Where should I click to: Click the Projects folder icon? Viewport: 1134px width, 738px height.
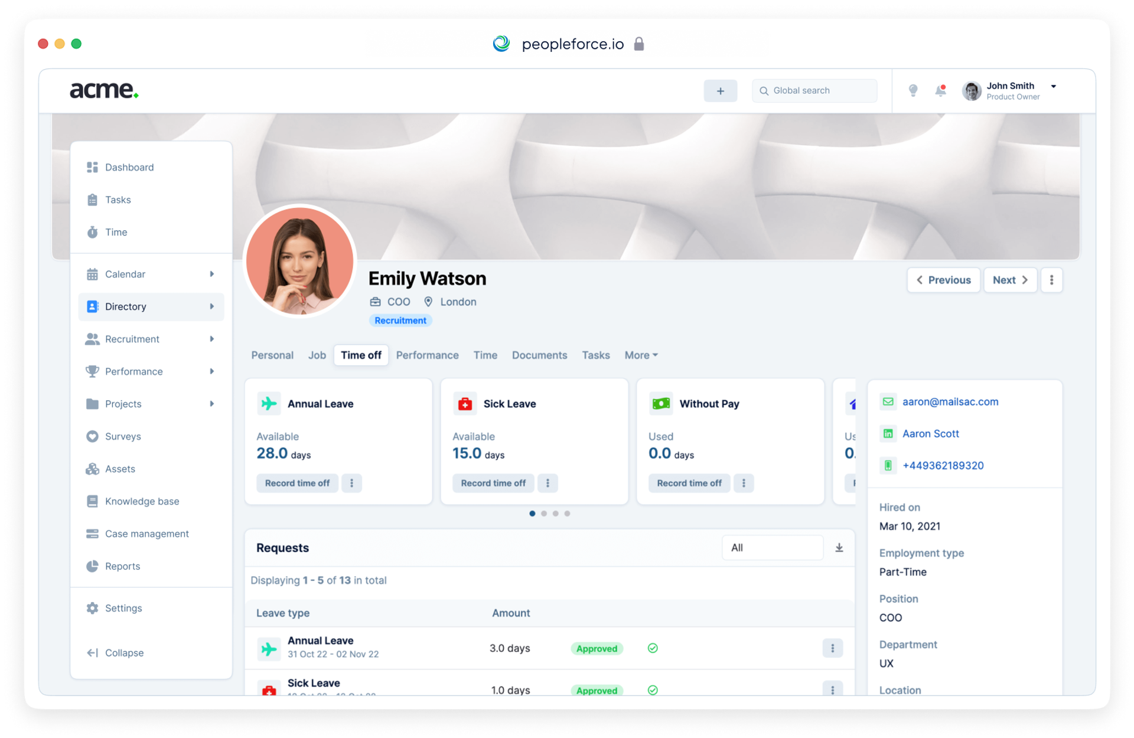92,404
